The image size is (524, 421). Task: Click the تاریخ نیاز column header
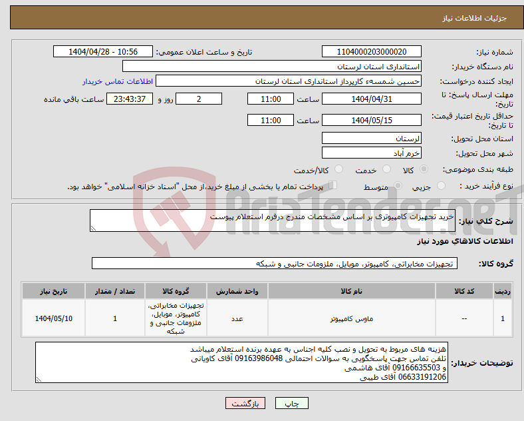[53, 291]
